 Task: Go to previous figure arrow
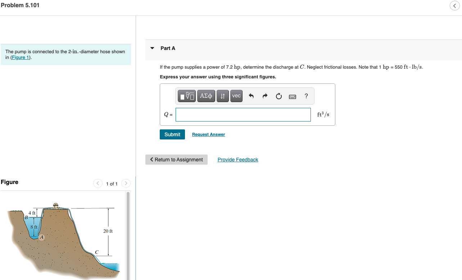point(98,183)
